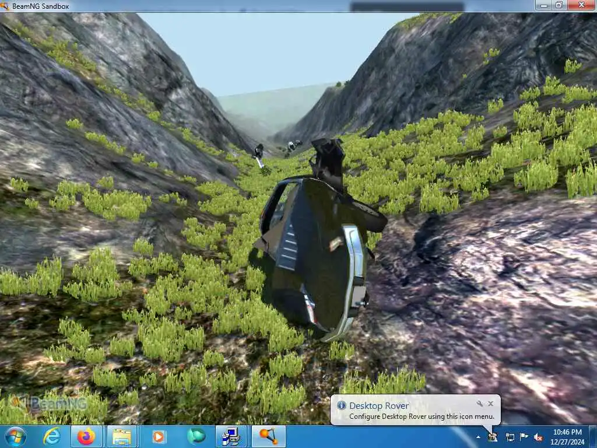The width and height of the screenshot is (597, 448).
Task: Minimize the BeamNG Sandbox window
Action: pyautogui.click(x=544, y=5)
